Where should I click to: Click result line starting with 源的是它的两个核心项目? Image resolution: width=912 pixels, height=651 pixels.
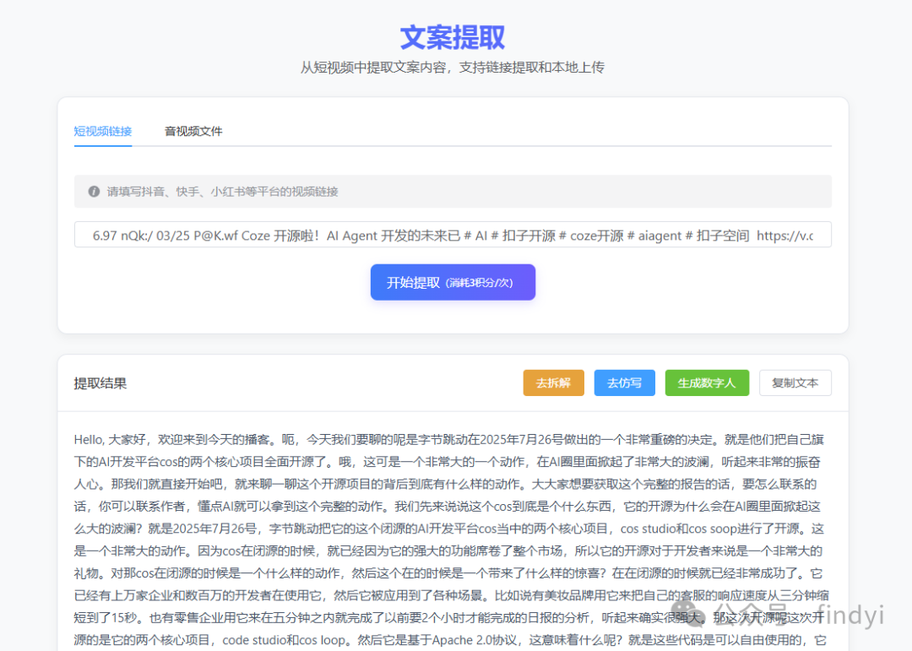coord(449,640)
